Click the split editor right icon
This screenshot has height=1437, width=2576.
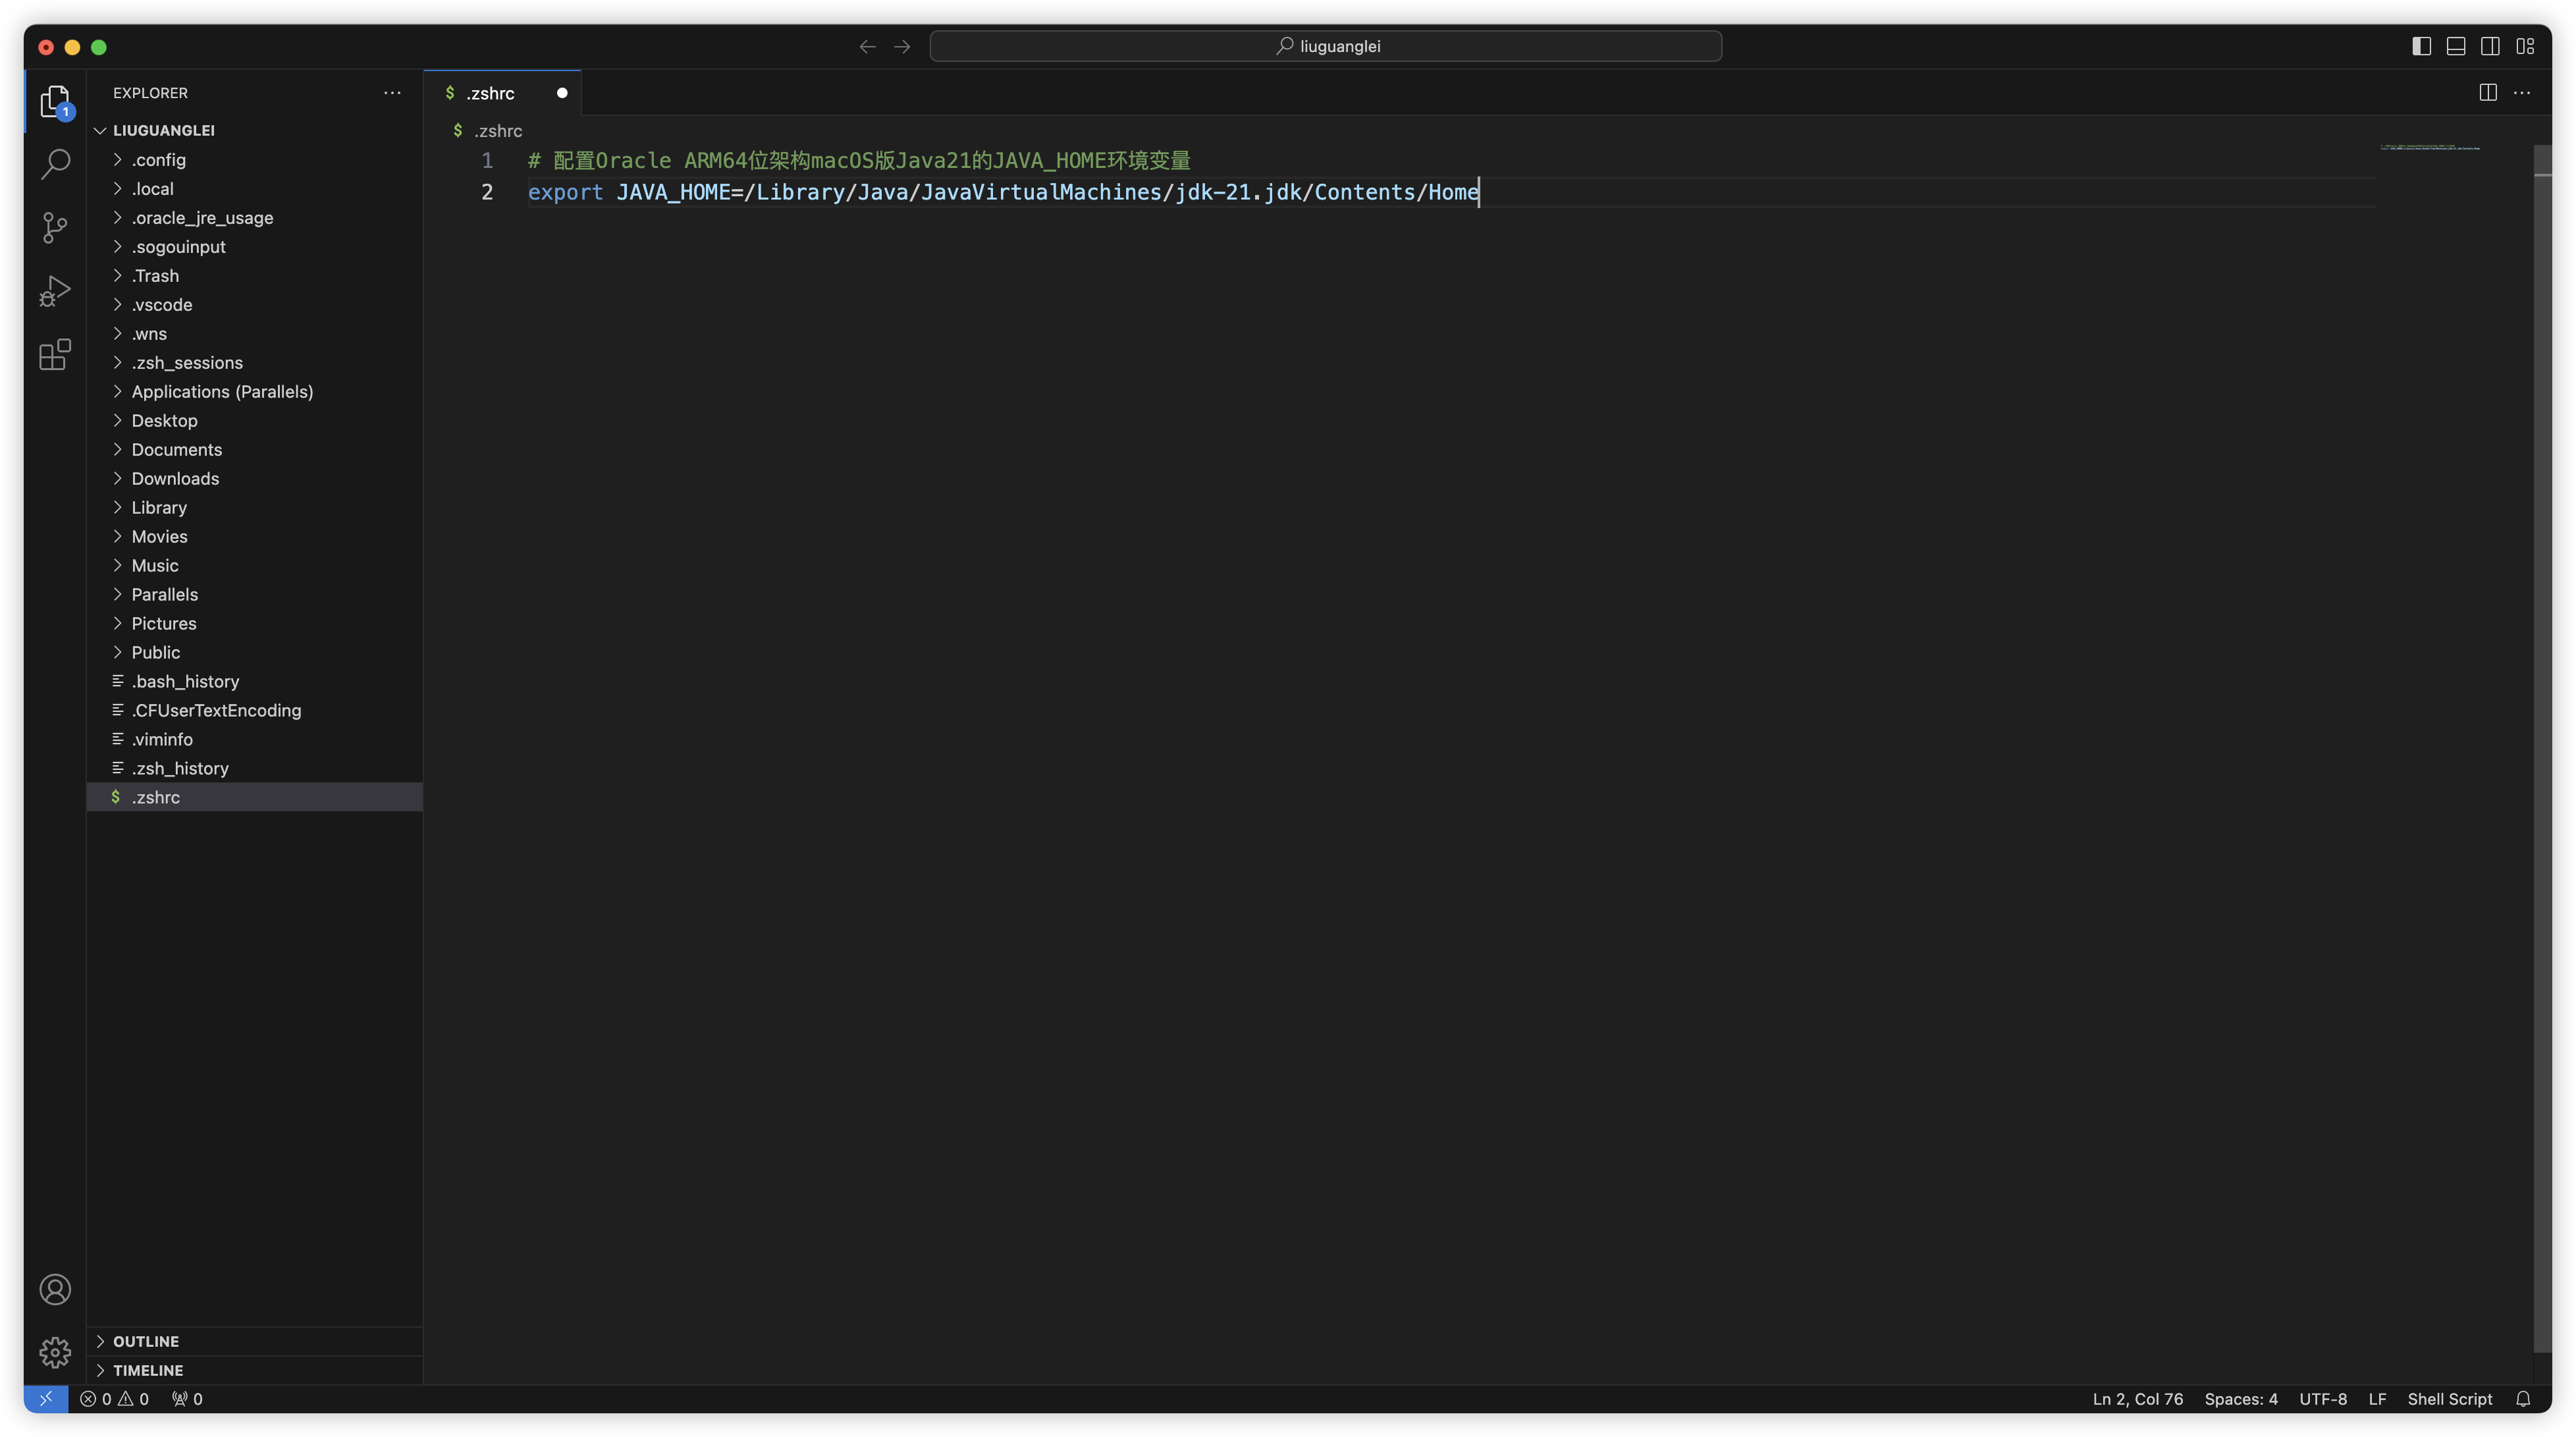(2488, 93)
